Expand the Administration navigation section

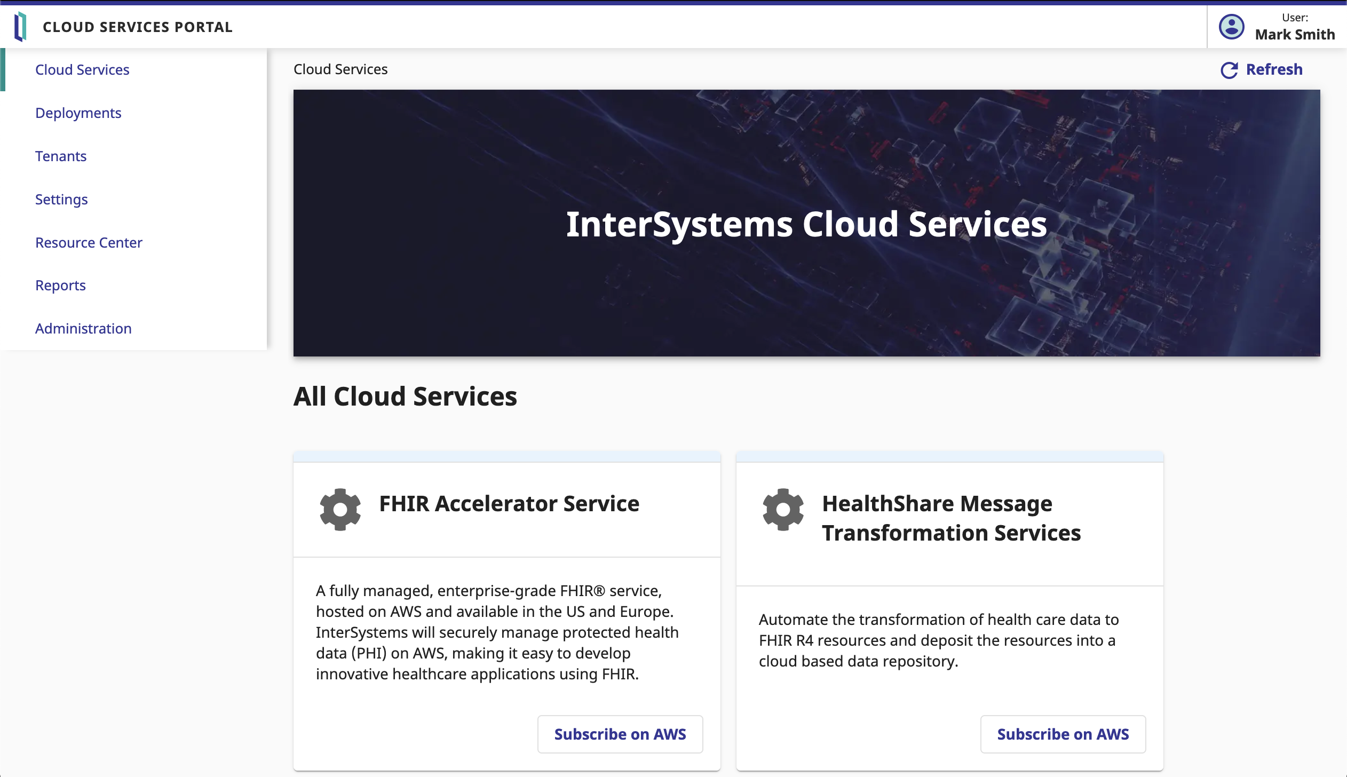pyautogui.click(x=83, y=328)
